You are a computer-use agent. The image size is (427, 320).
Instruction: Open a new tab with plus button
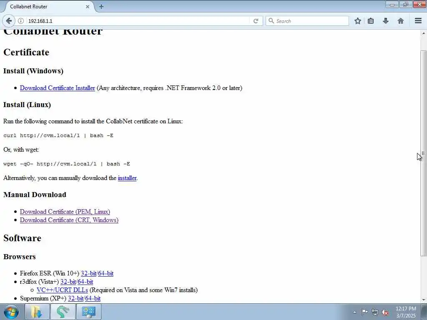(101, 7)
